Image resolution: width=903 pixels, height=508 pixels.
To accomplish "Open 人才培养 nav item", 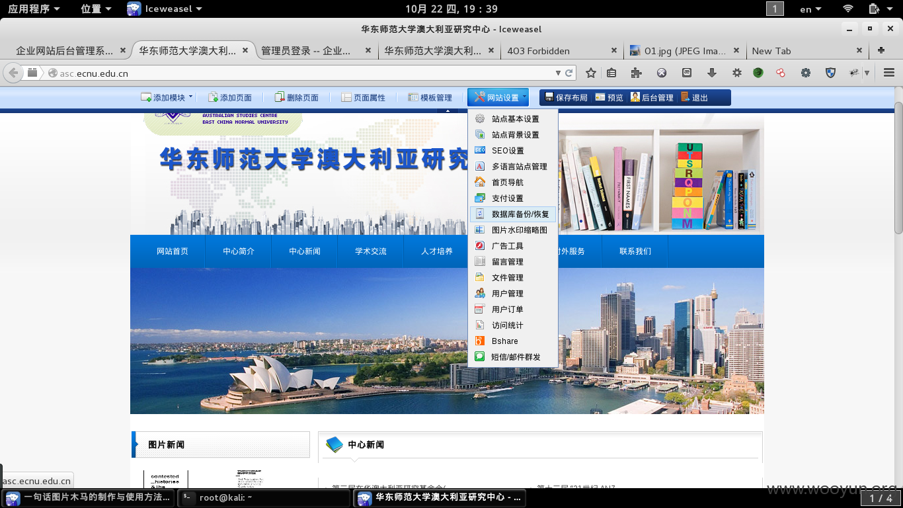I will point(436,251).
